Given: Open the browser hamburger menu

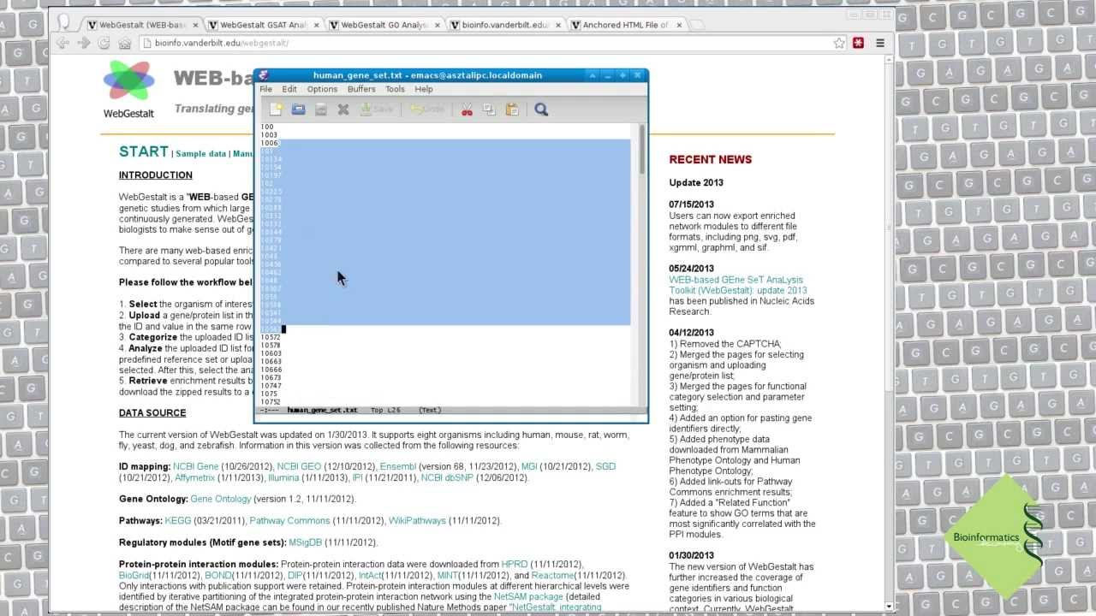Looking at the screenshot, I should [879, 43].
